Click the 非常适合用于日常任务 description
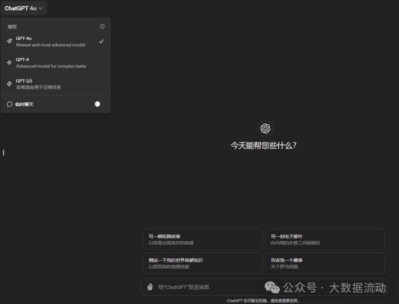This screenshot has height=304, width=399. [x=38, y=87]
